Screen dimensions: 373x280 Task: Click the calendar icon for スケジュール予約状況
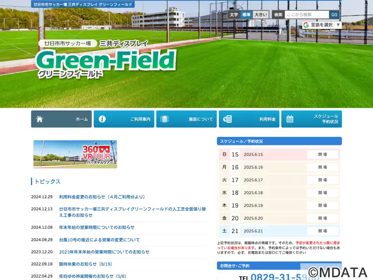[290, 119]
